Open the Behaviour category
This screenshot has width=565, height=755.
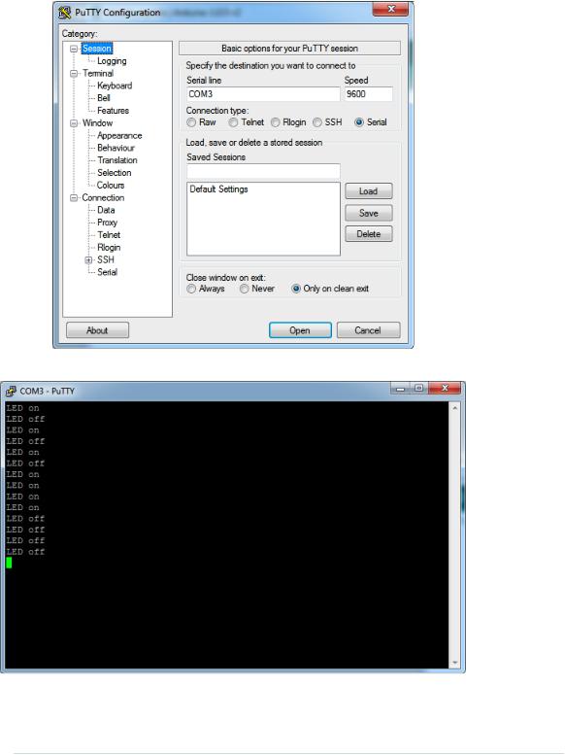116,148
